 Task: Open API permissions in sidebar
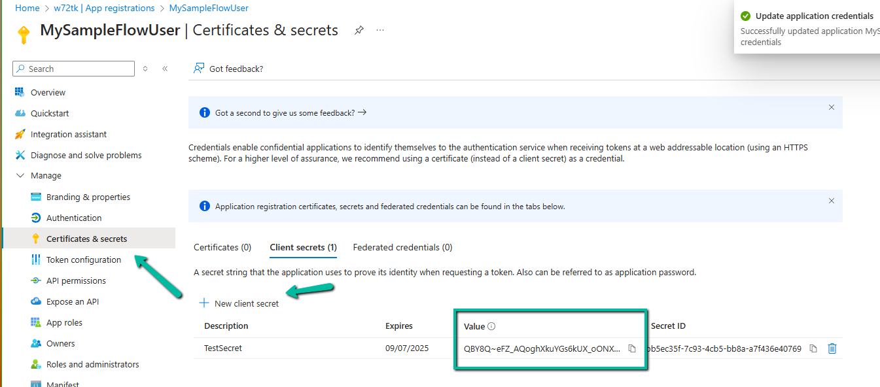tap(76, 281)
